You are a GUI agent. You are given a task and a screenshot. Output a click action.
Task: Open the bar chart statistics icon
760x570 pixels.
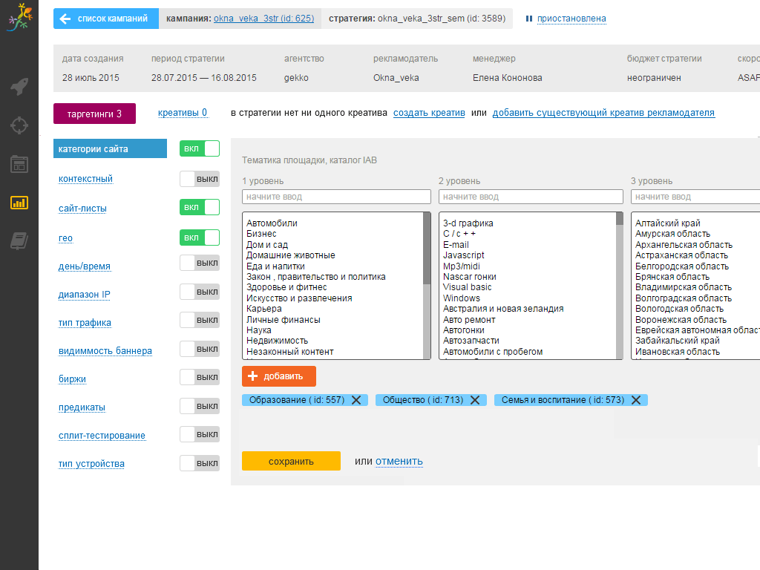tap(19, 202)
